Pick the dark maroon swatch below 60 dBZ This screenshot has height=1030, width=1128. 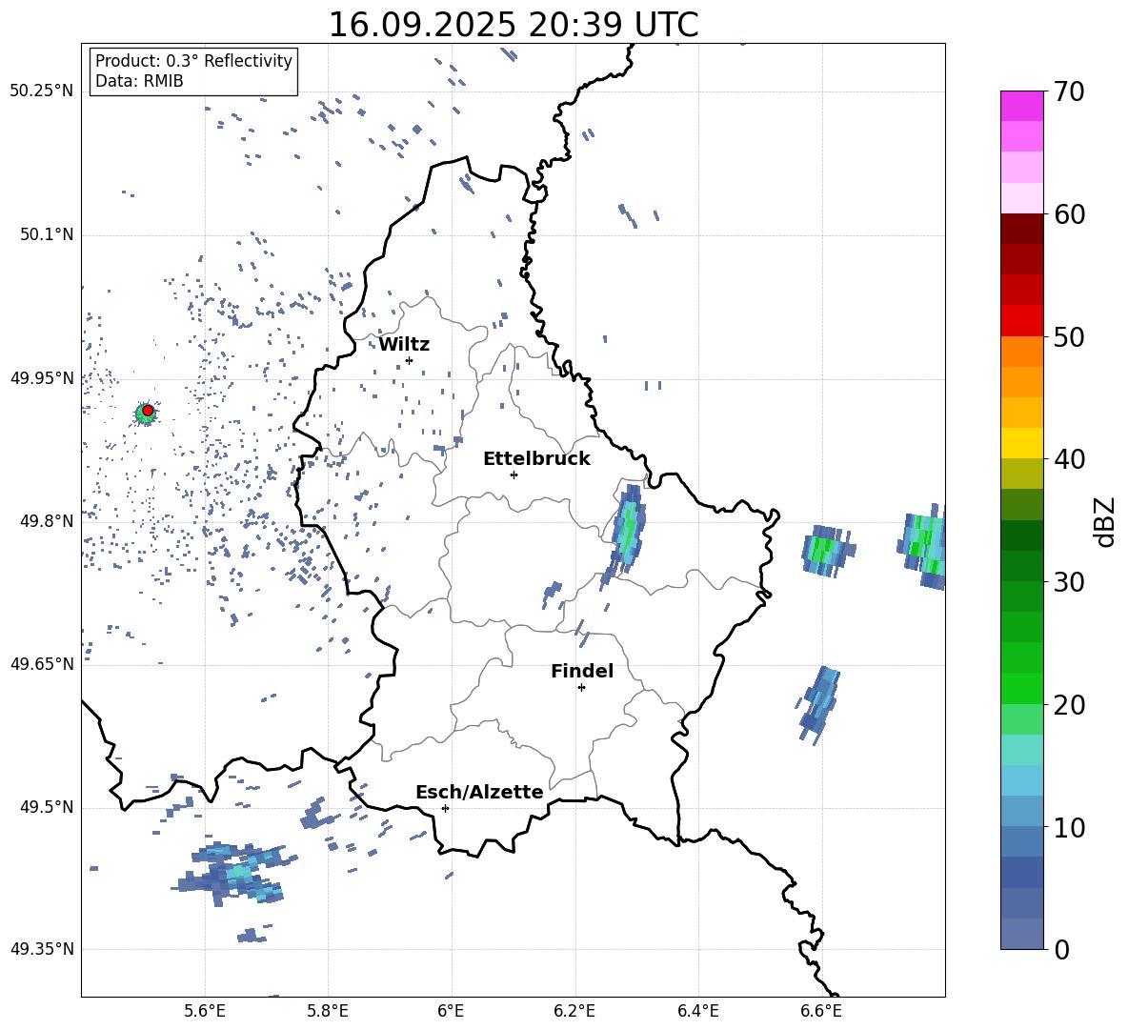[x=1021, y=229]
